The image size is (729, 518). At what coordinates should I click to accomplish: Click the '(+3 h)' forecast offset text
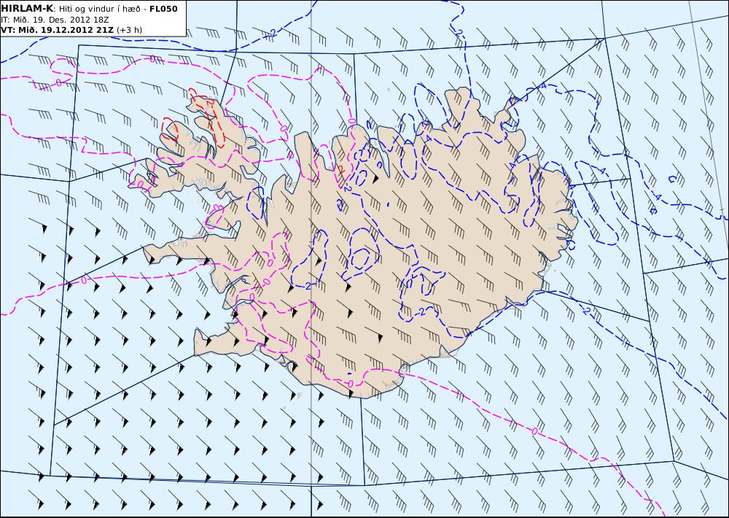(x=129, y=30)
